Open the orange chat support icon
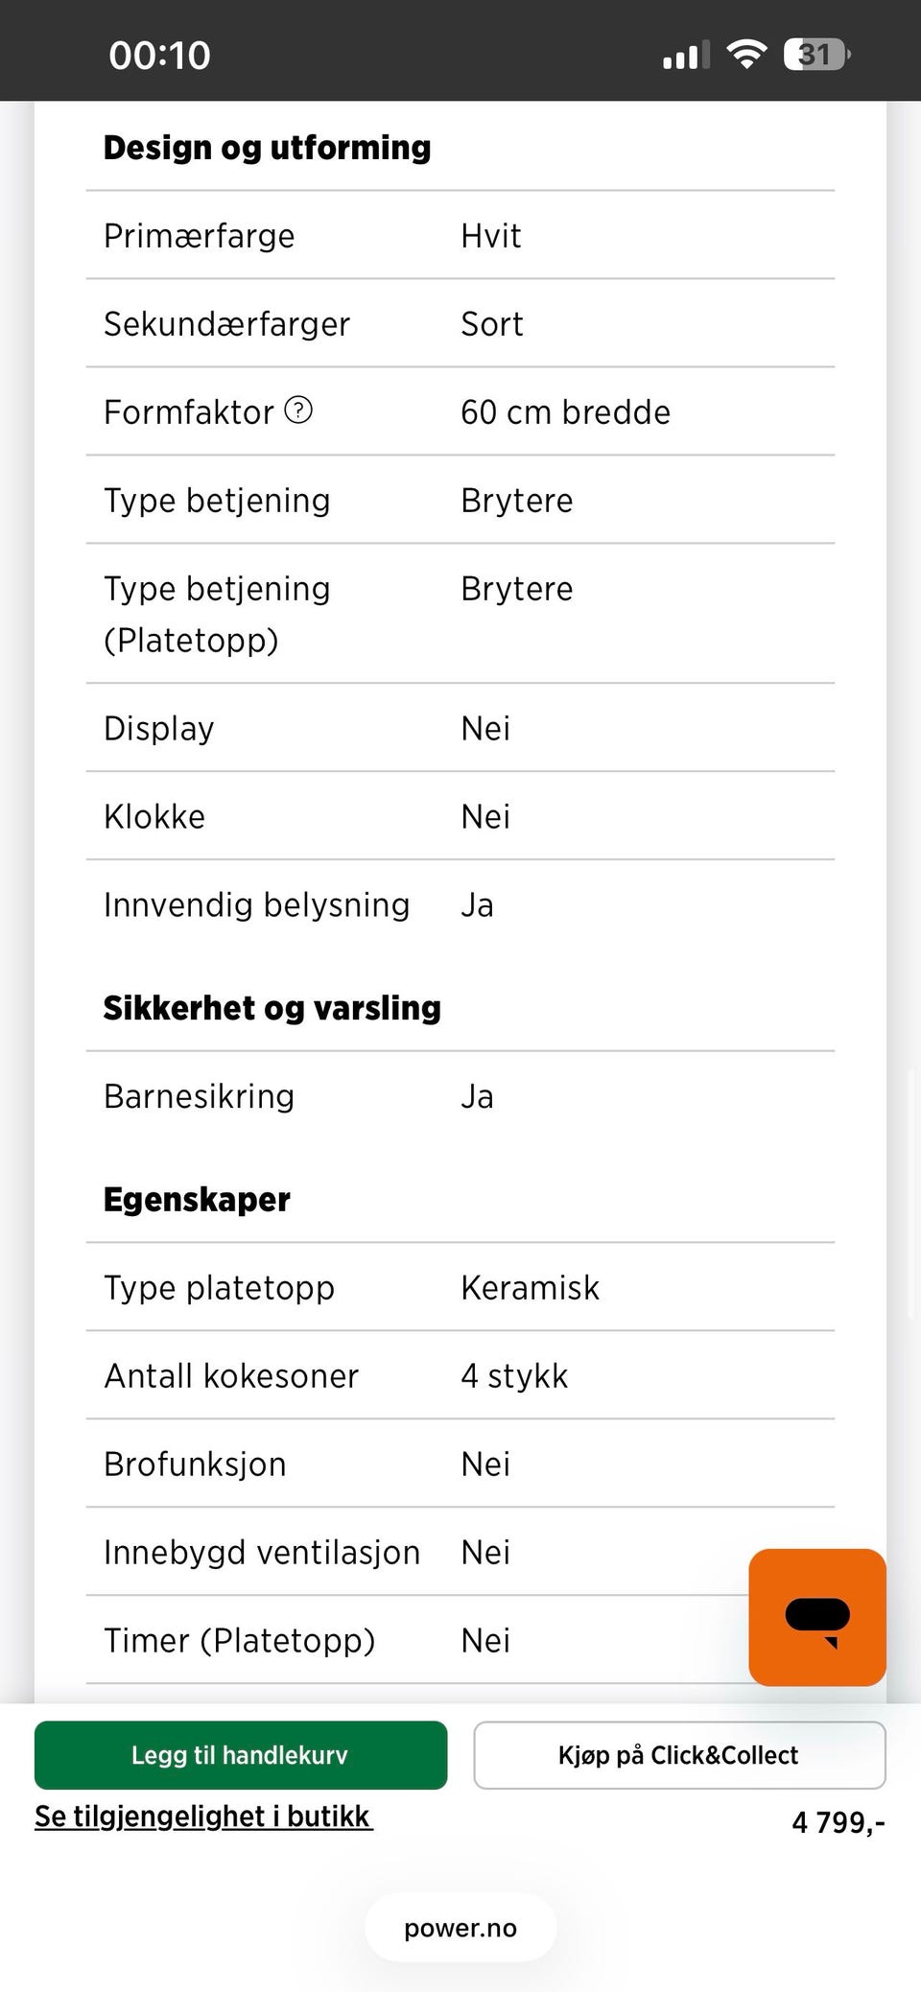 pyautogui.click(x=817, y=1617)
